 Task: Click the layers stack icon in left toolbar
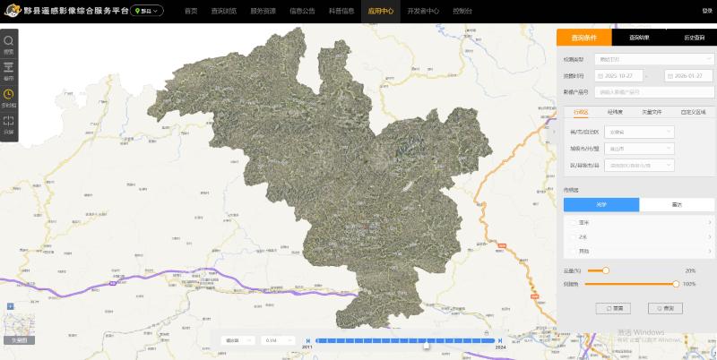pos(9,67)
